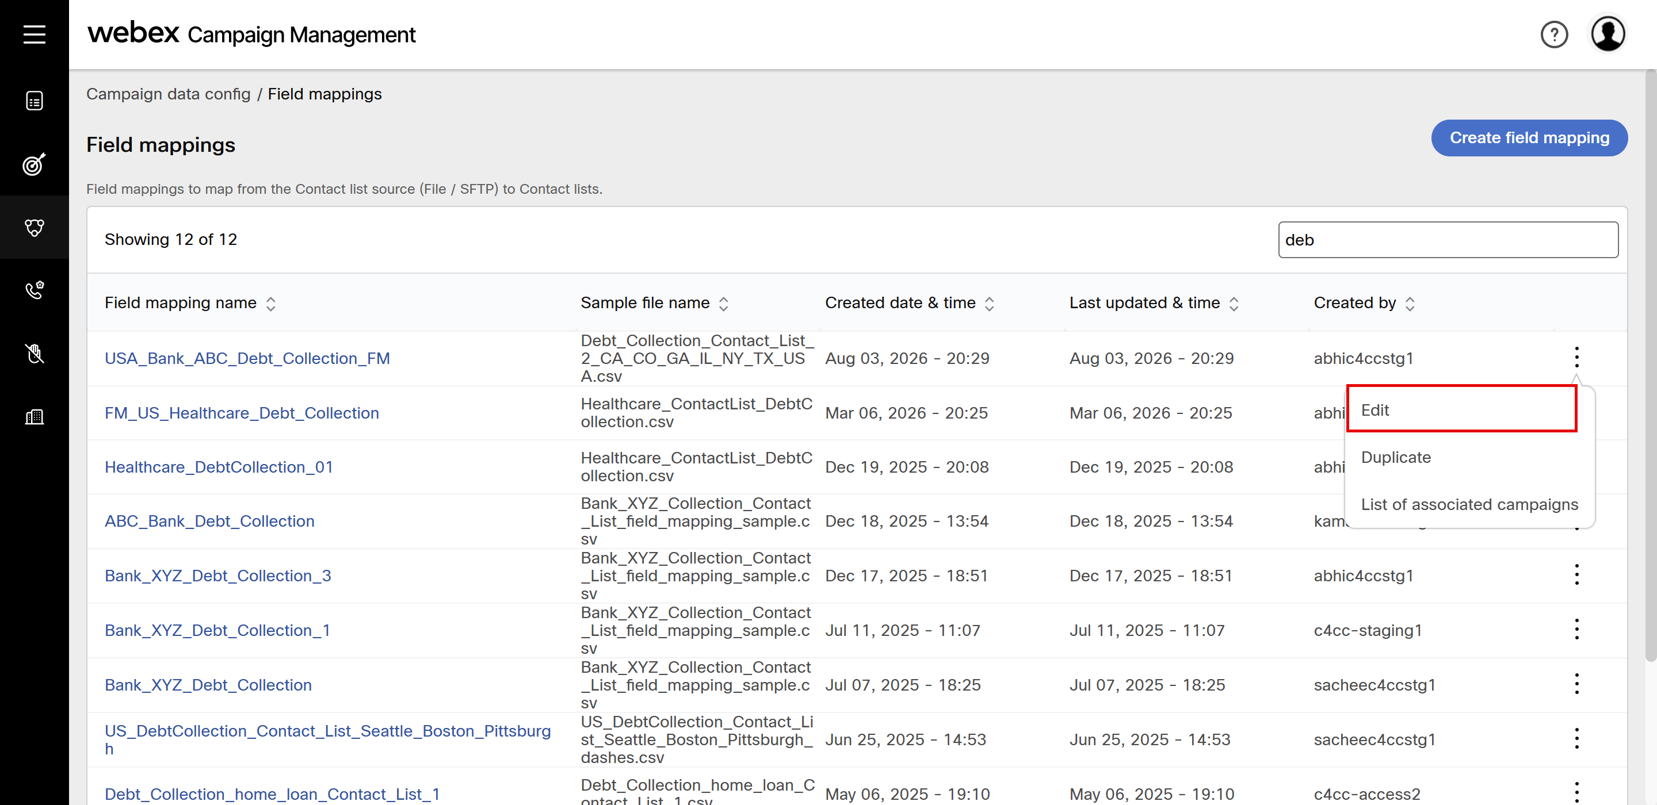1657x805 pixels.
Task: Open actions menu for USA_Bank_ABC_Debt_Collection_FM
Action: coord(1576,358)
